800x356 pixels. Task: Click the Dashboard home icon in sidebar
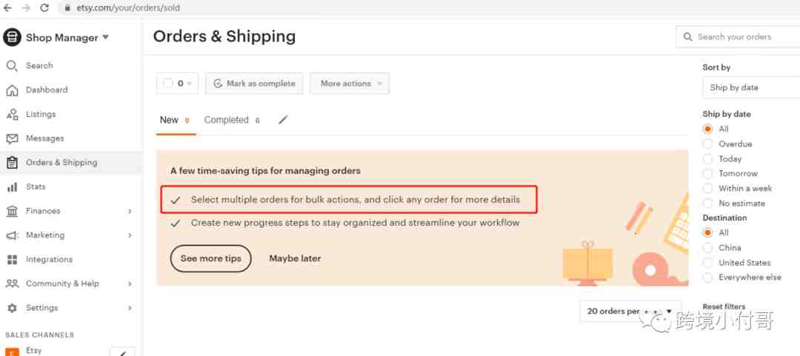tap(12, 90)
